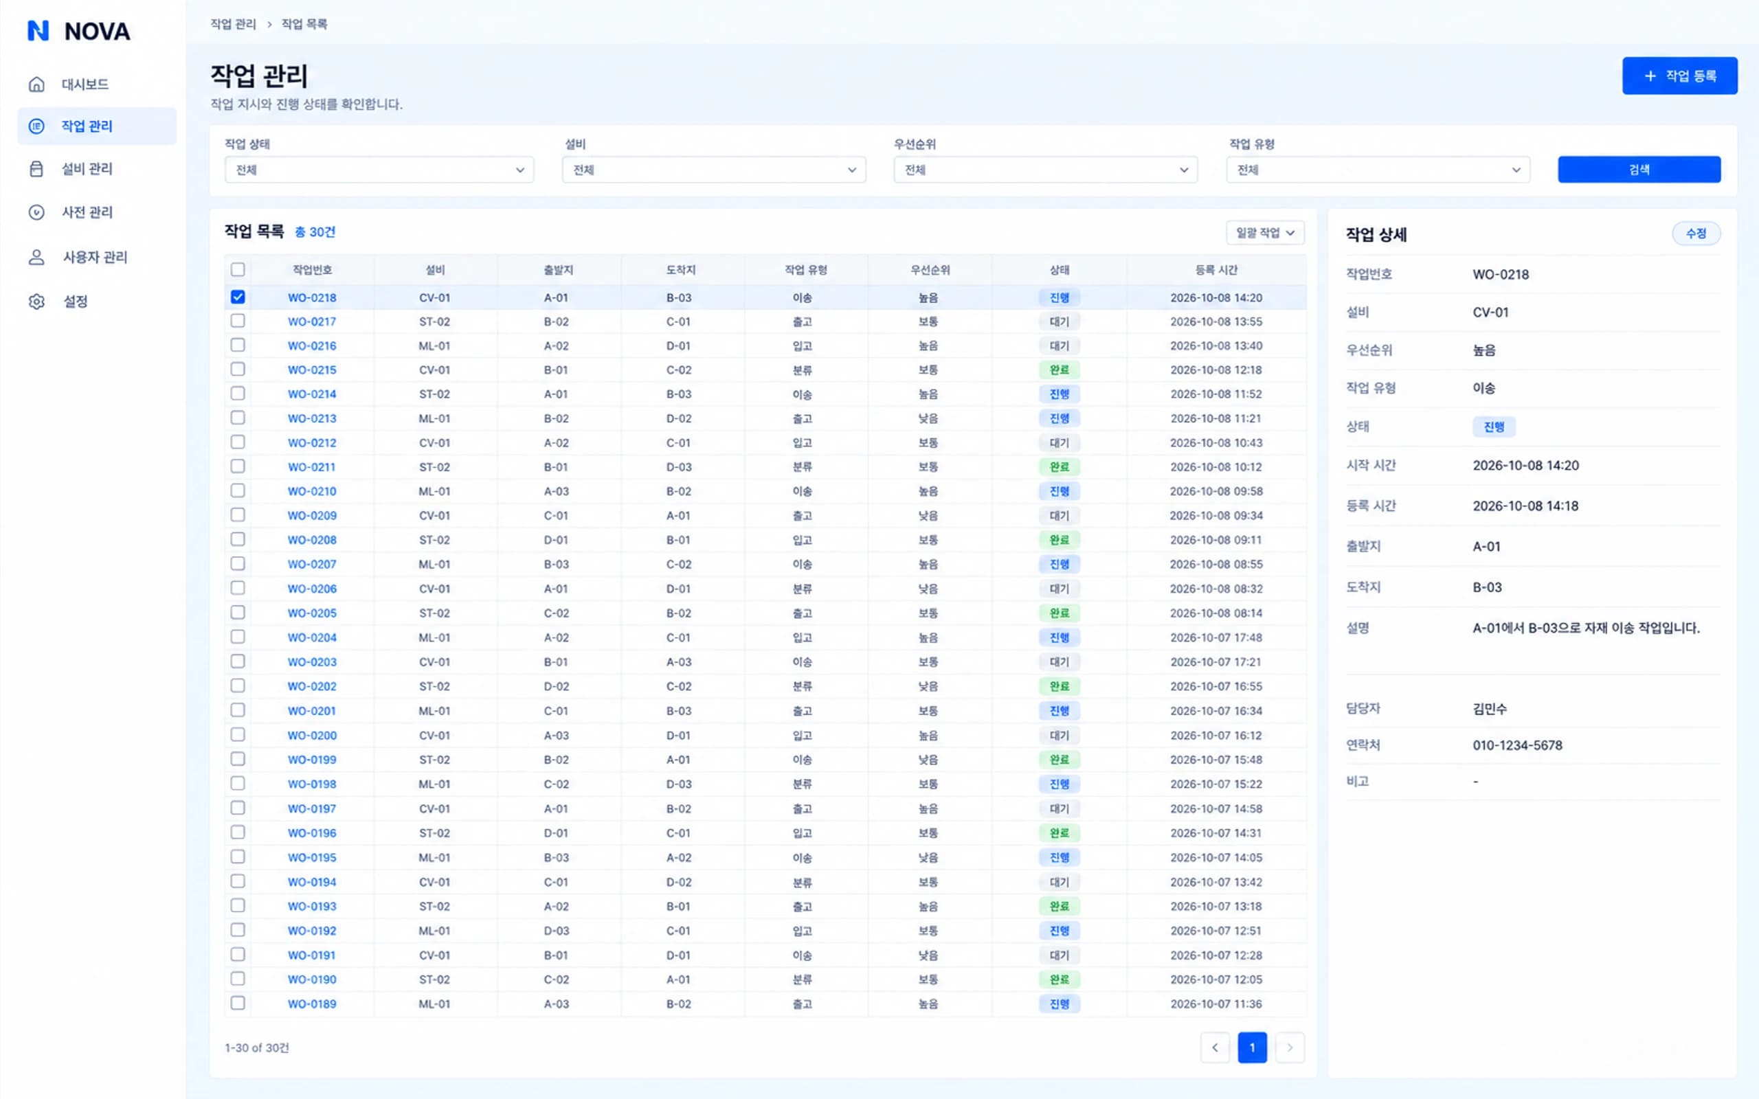Viewport: 1759px width, 1099px height.
Task: Open 설비 관리 in the sidebar
Action: (97, 169)
